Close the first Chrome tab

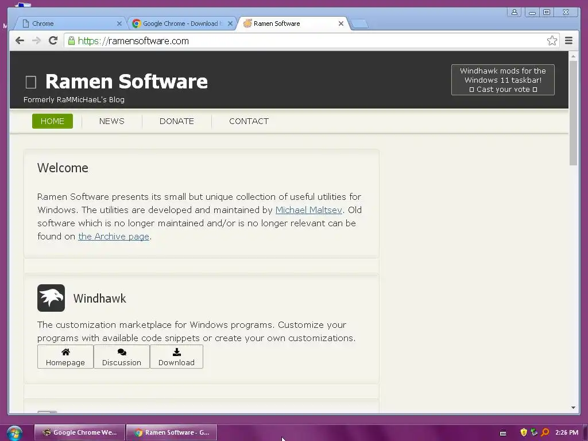(119, 24)
